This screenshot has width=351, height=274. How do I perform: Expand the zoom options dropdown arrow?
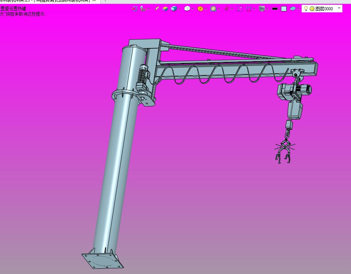(x=219, y=9)
